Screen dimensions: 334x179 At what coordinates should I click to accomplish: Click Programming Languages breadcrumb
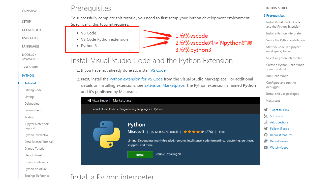135,109
